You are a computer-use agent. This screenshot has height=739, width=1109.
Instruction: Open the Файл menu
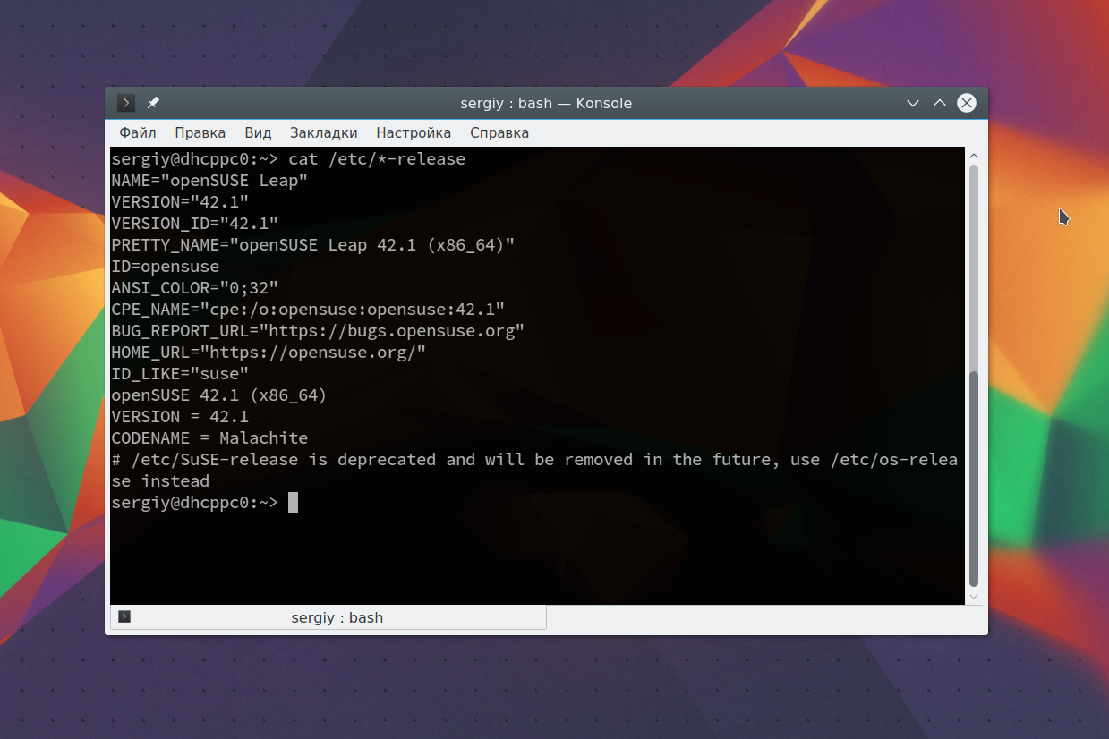[x=138, y=132]
